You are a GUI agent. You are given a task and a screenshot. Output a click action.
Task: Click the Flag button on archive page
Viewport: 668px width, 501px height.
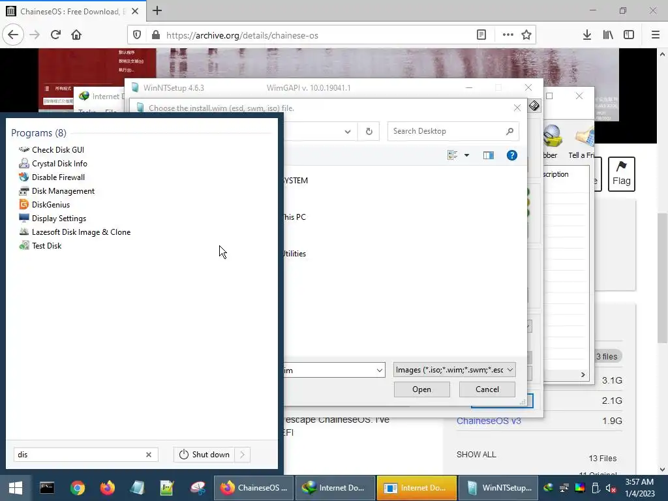pos(622,174)
